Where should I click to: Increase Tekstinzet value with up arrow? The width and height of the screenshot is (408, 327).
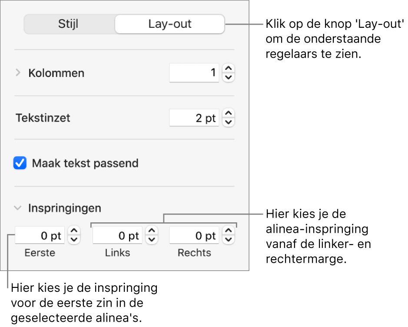229,114
